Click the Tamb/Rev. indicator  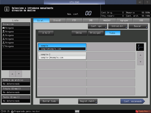(x=143, y=111)
